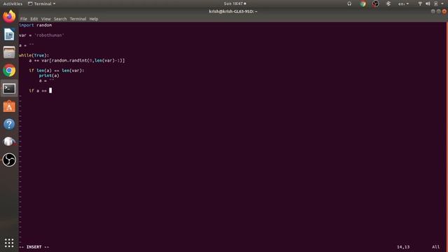The height and width of the screenshot is (252, 448).
Task: Show Applications grid button
Action: (9, 243)
